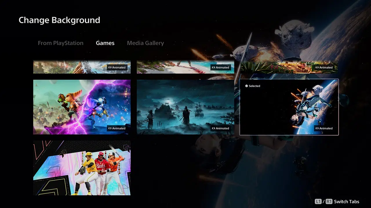The height and width of the screenshot is (208, 371).
Task: Select the Games tab
Action: 105,43
